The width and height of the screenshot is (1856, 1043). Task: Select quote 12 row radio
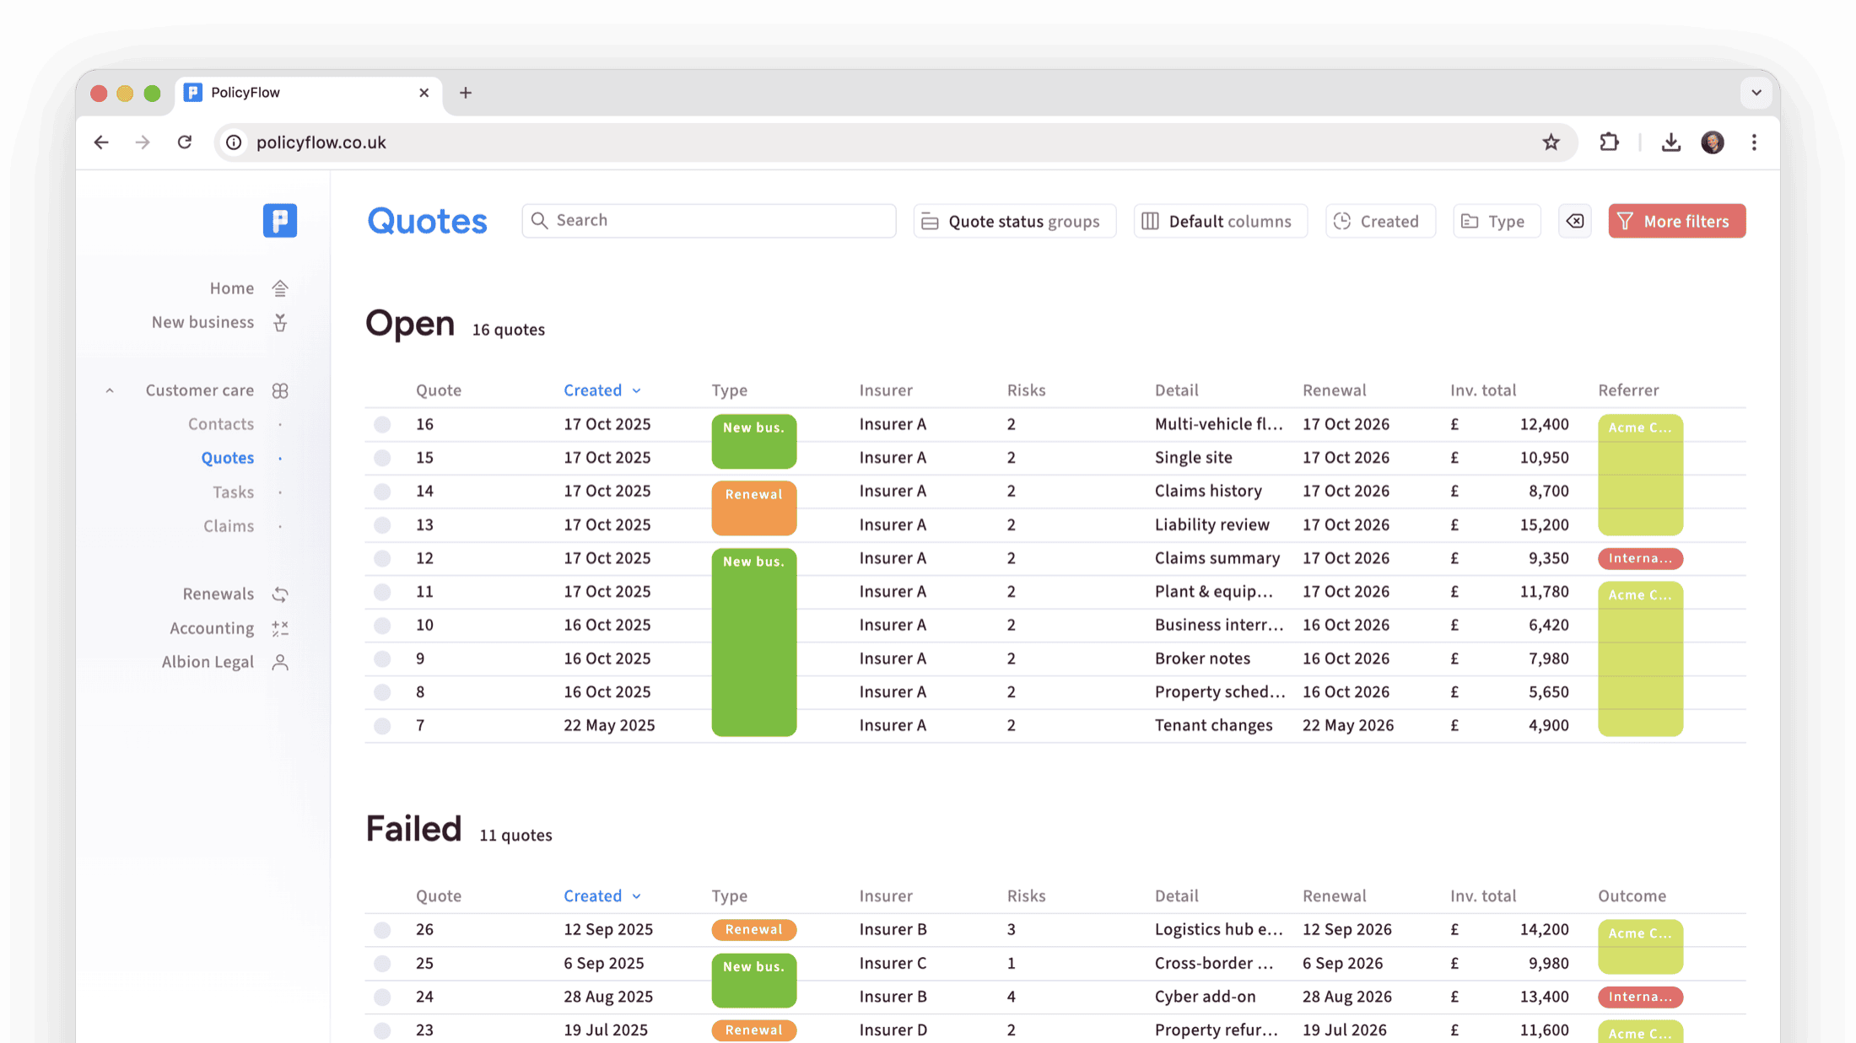coord(382,558)
